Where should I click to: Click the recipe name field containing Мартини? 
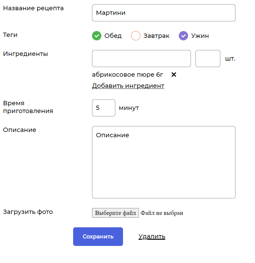164,13
